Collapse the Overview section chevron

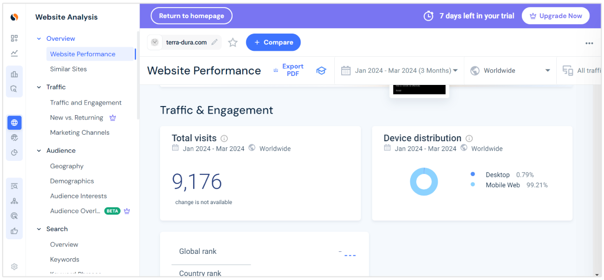(x=39, y=39)
